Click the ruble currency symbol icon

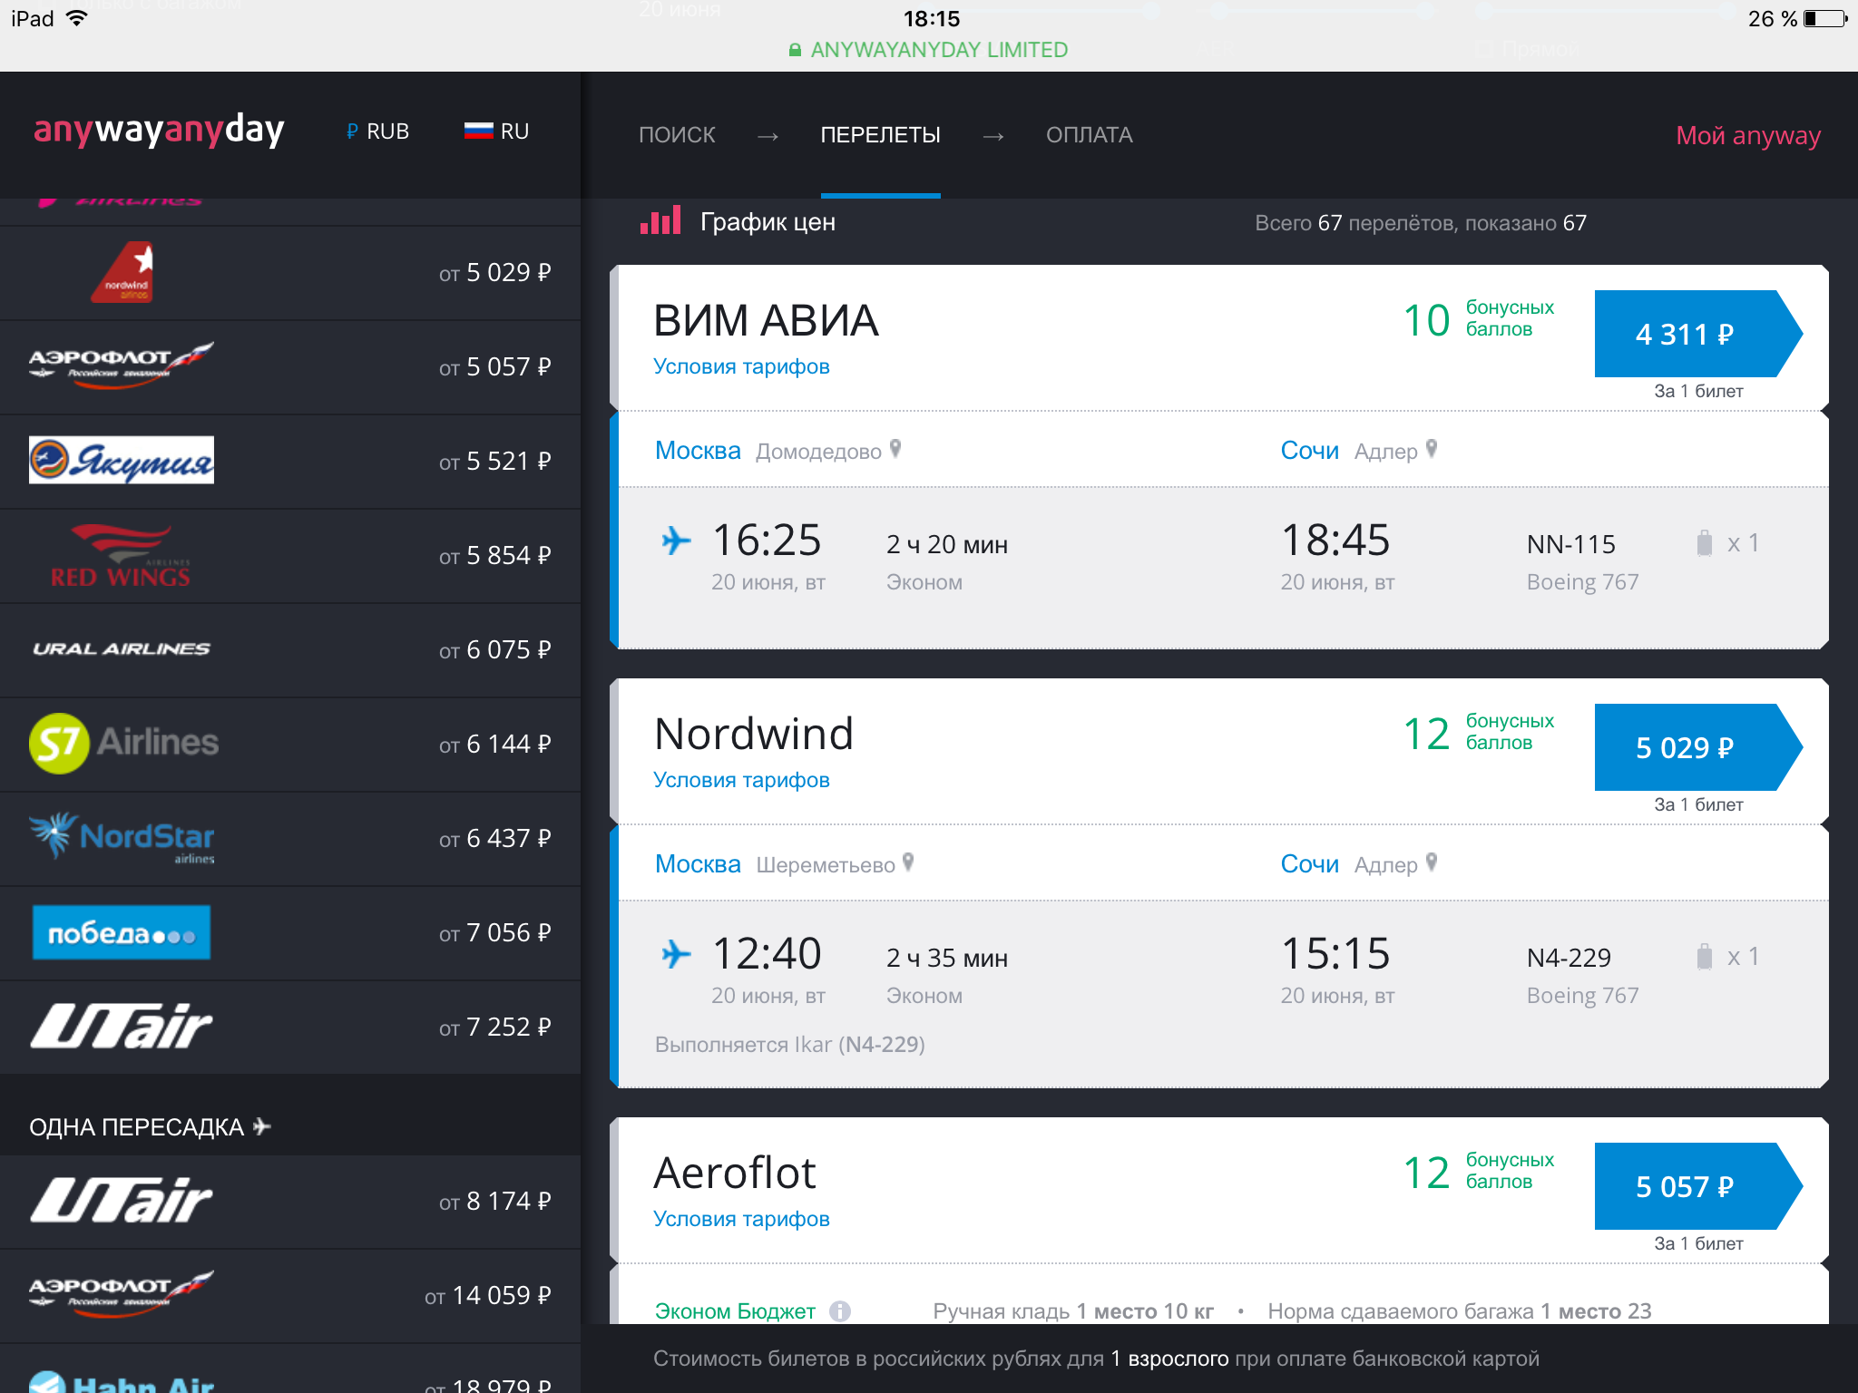[x=352, y=132]
